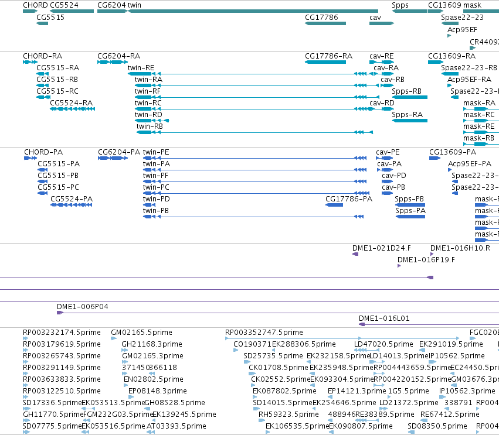The image size is (499, 435).
Task: Open the CG17786 gene label in the top track
Action: 321,18
